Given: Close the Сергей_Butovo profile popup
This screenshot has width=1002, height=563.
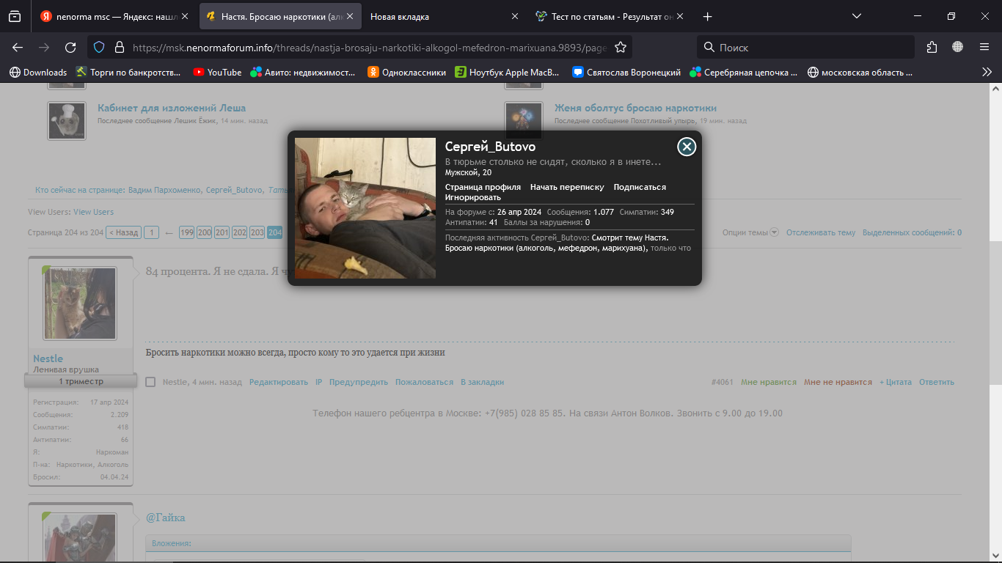Looking at the screenshot, I should 687,147.
